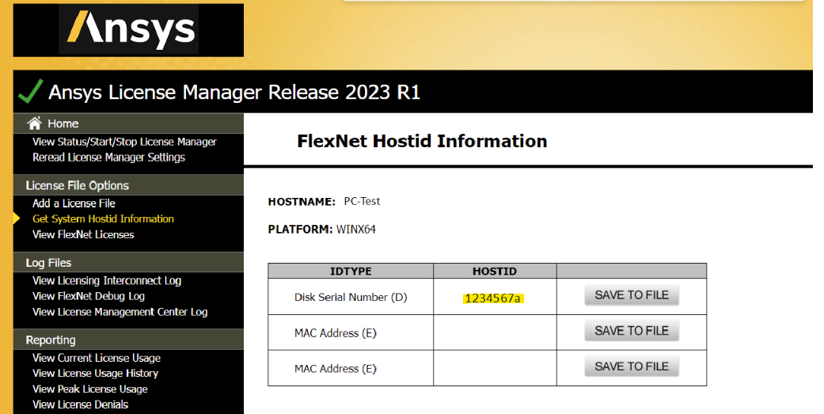Image resolution: width=824 pixels, height=414 pixels.
Task: Show View Peak License Usage
Action: (90, 389)
